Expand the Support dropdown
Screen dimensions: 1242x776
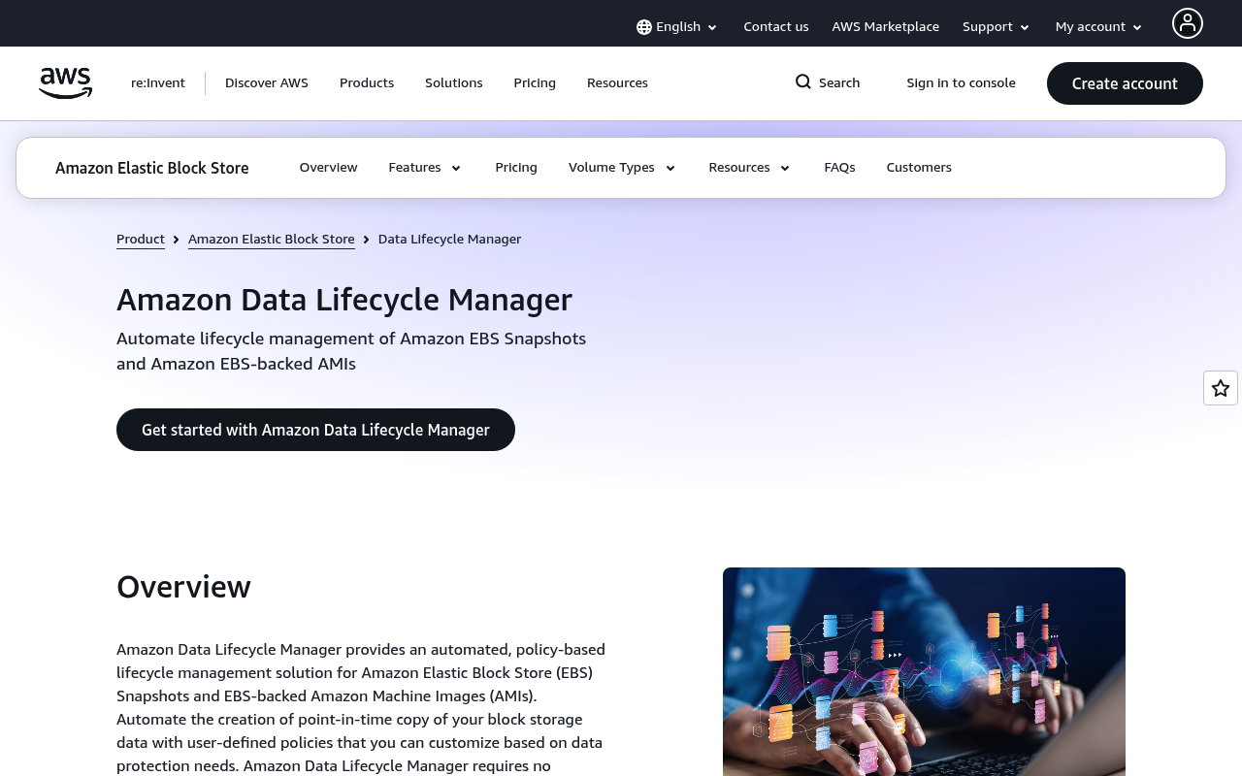click(x=997, y=27)
